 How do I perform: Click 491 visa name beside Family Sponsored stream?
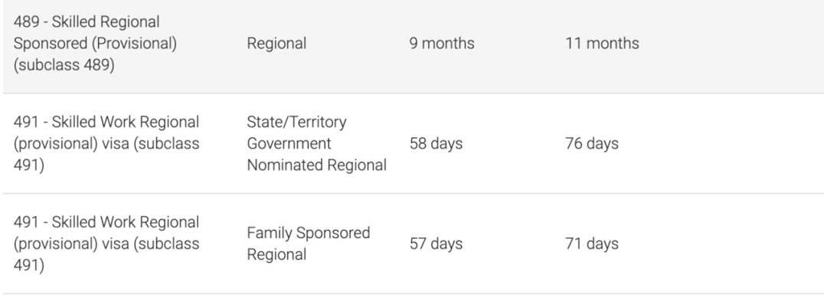(x=106, y=244)
